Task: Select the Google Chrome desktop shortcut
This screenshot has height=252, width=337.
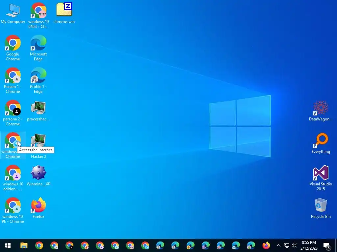Action: [13, 48]
